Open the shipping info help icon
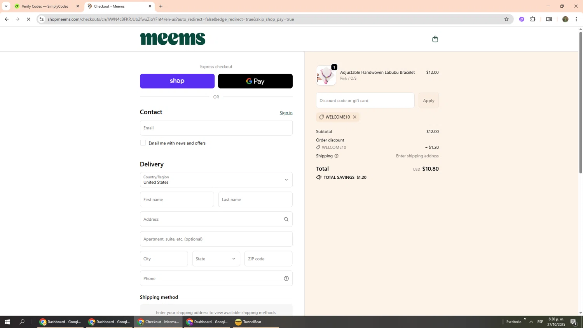583x328 pixels. tap(337, 156)
